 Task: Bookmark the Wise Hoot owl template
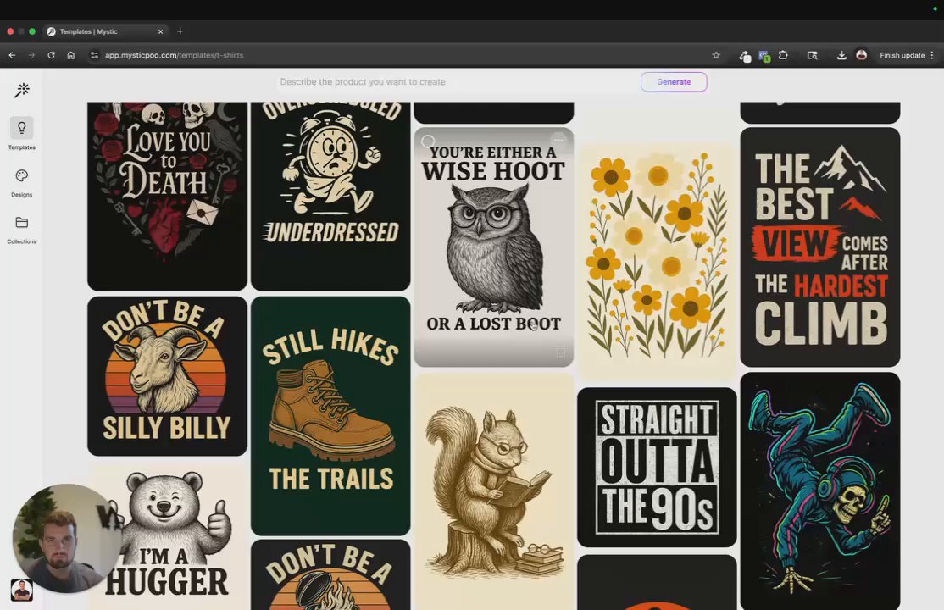point(560,353)
